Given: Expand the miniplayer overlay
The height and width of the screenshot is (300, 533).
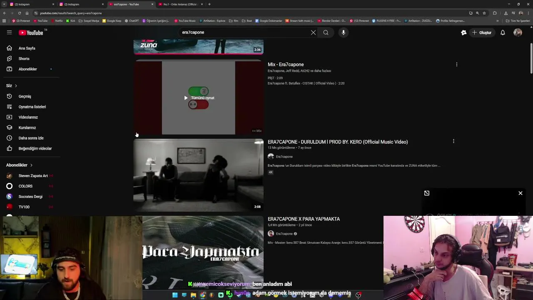Looking at the screenshot, I should (427, 193).
